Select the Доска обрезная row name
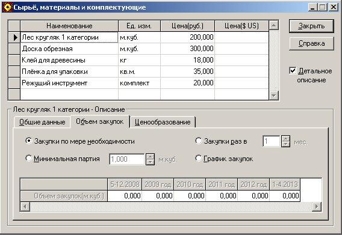The height and width of the screenshot is (235, 342). pos(69,49)
